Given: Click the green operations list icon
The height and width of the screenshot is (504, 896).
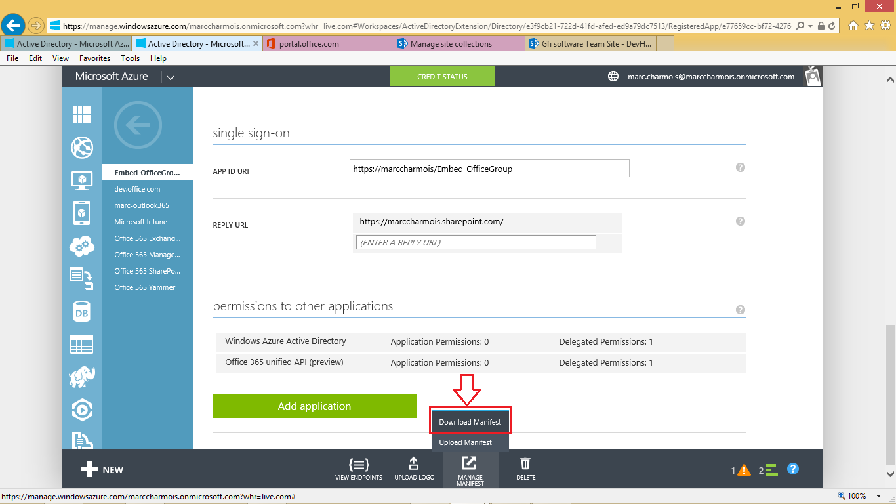Looking at the screenshot, I should tap(771, 469).
